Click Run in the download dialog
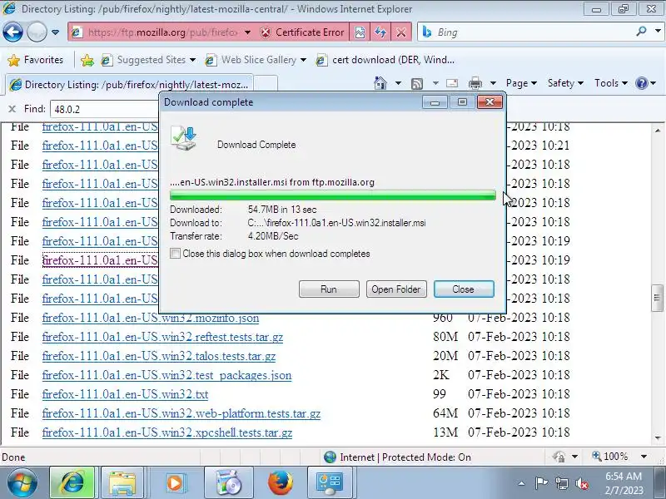The width and height of the screenshot is (666, 499). [x=329, y=289]
